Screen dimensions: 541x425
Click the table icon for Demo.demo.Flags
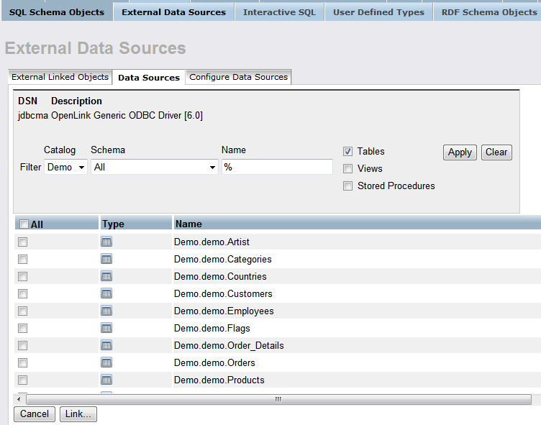(106, 328)
